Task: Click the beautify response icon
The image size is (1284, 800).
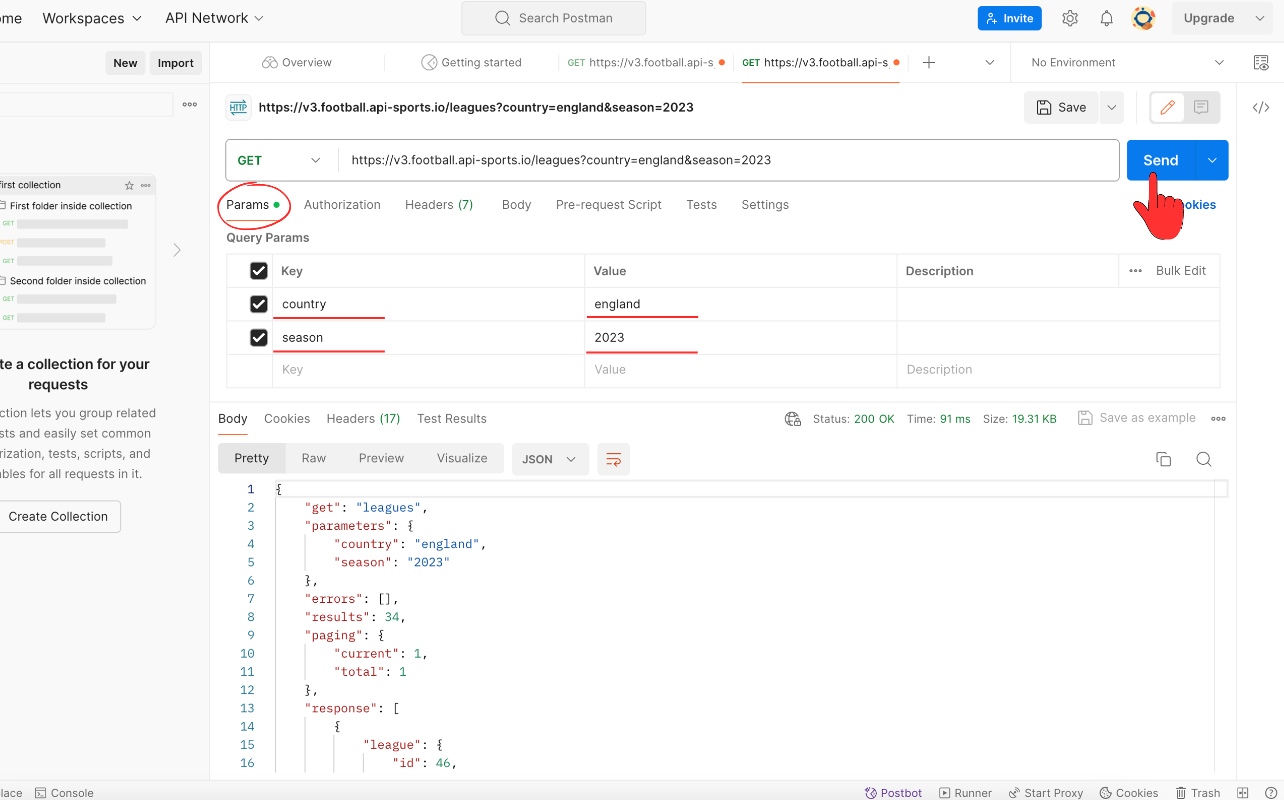Action: (613, 458)
